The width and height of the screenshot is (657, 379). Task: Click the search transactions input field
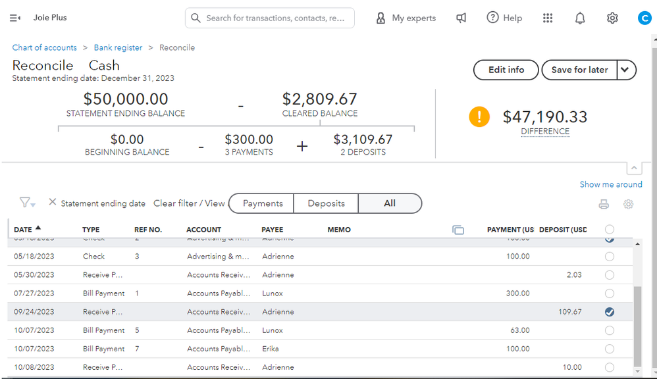pos(275,18)
